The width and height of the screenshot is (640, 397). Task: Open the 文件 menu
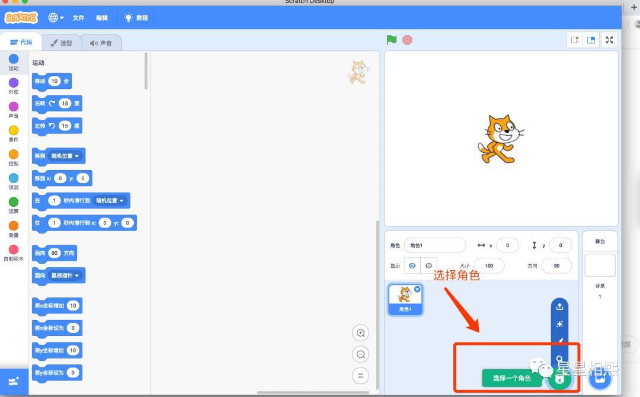78,18
